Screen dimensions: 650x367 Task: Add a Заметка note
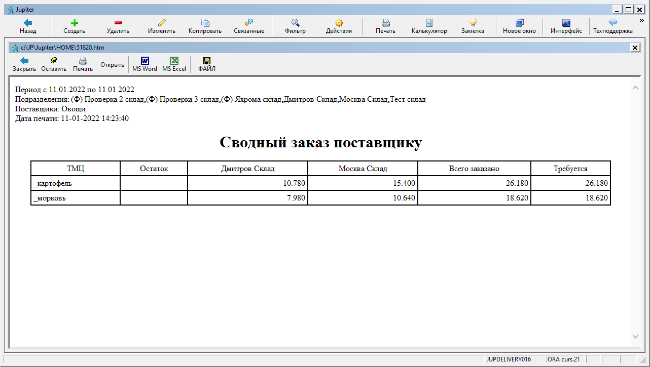pyautogui.click(x=473, y=26)
